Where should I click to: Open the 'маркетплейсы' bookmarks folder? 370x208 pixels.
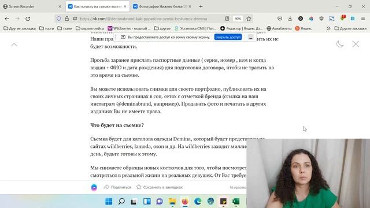point(90,28)
